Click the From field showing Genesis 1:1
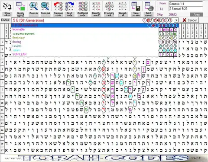 [x=186, y=4]
